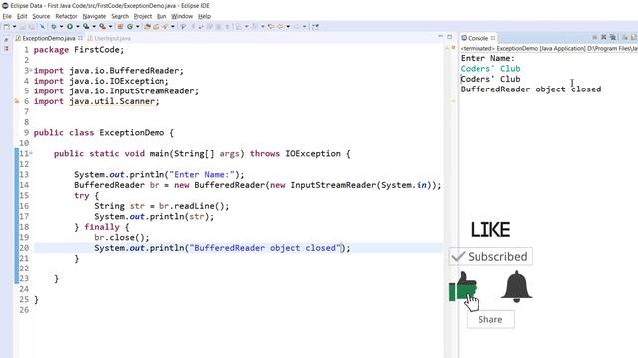The width and height of the screenshot is (638, 358).
Task: Open the File menu
Action: coord(7,16)
